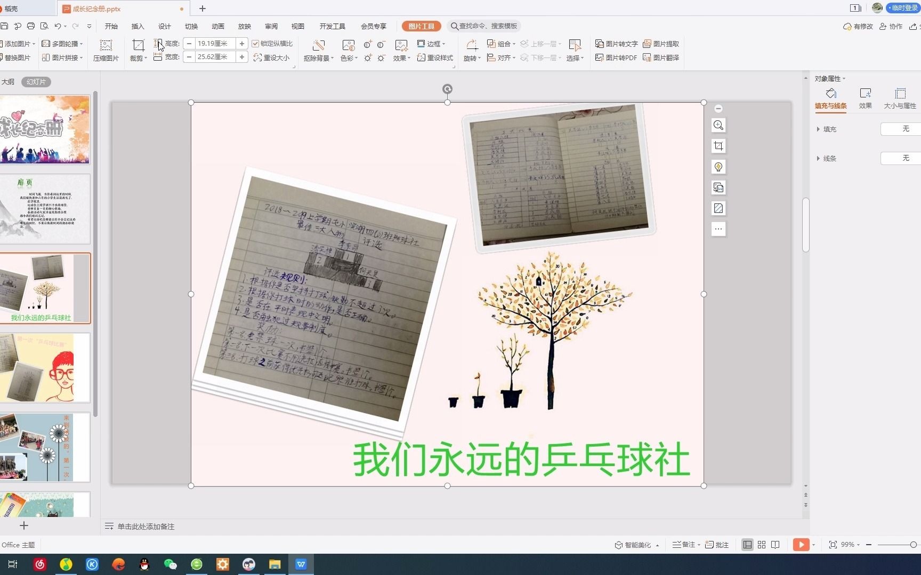Click 单击此处添加备注 notes area
The width and height of the screenshot is (921, 575).
tap(146, 526)
